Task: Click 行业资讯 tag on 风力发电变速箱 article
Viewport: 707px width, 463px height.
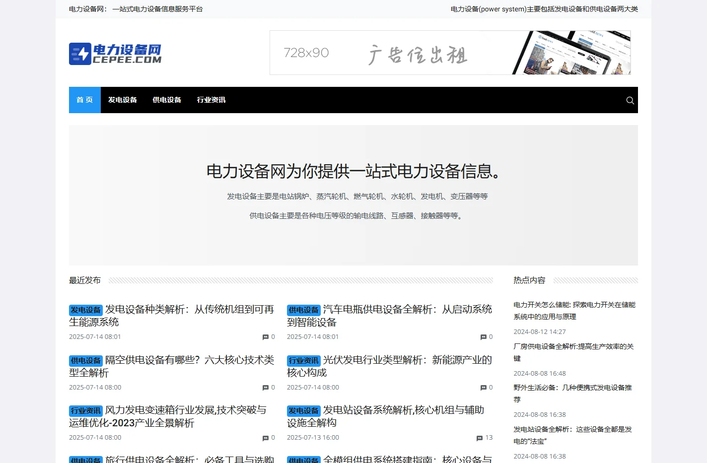Action: click(86, 411)
